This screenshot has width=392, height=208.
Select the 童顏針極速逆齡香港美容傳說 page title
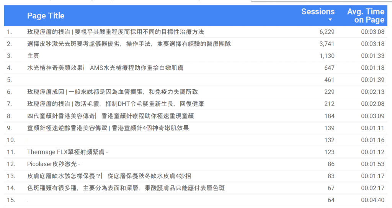(108, 128)
